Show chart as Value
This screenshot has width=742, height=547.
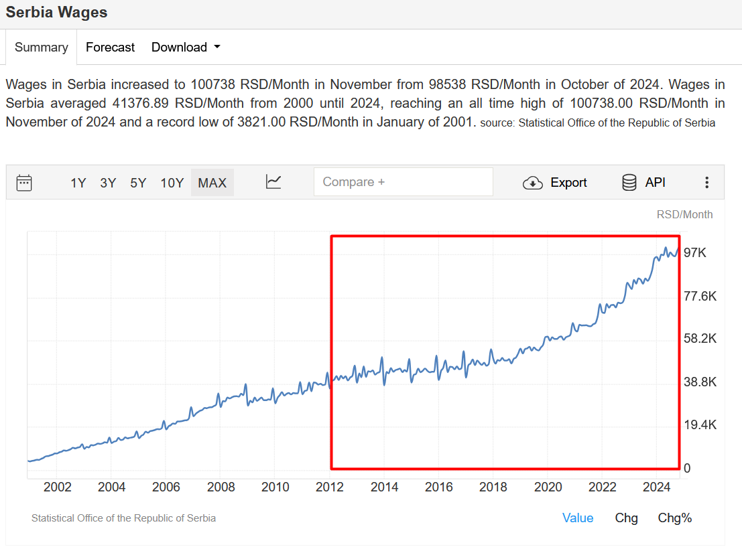(578, 518)
